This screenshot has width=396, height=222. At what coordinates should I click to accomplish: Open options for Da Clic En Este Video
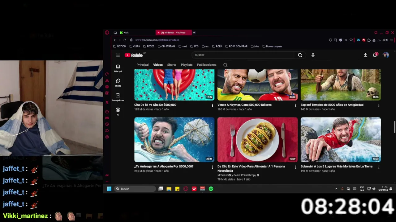295,167
